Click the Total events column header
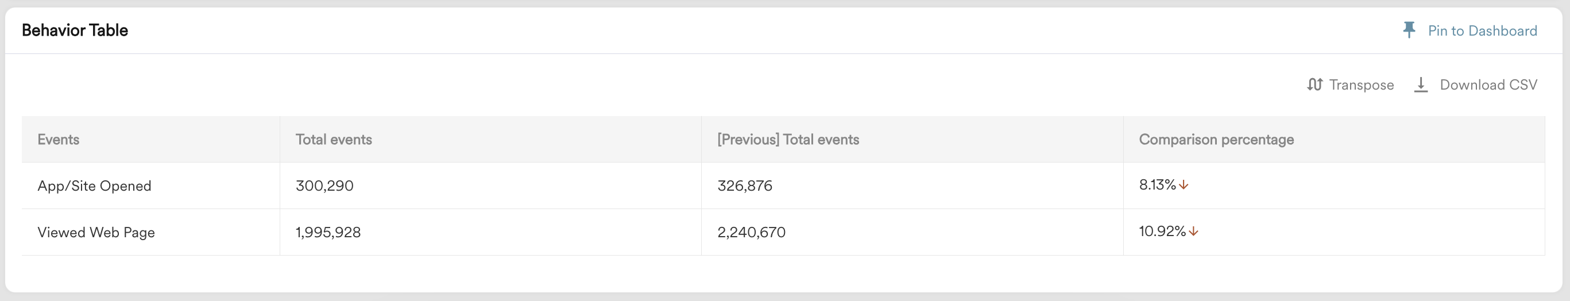The width and height of the screenshot is (1570, 301). (x=334, y=140)
